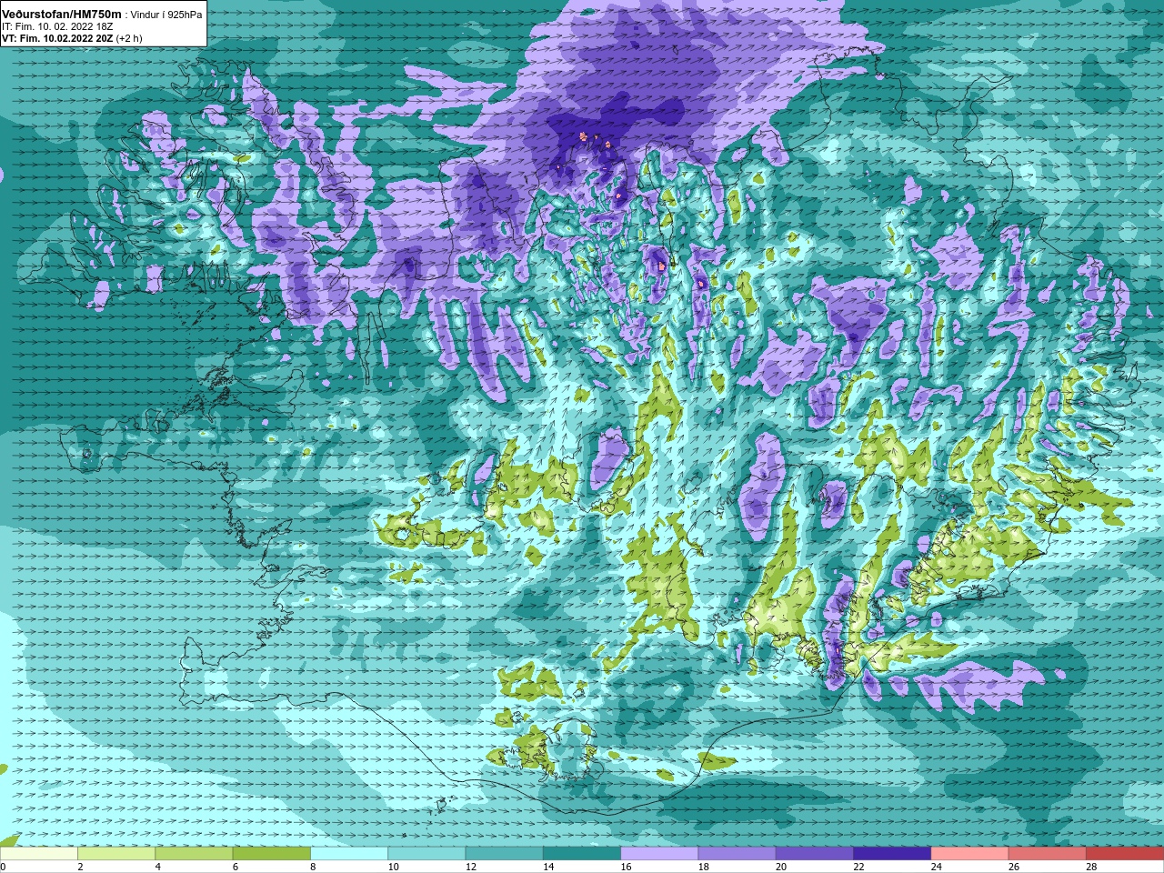Click the legend scale label '14'
1164x873 pixels.
548,867
